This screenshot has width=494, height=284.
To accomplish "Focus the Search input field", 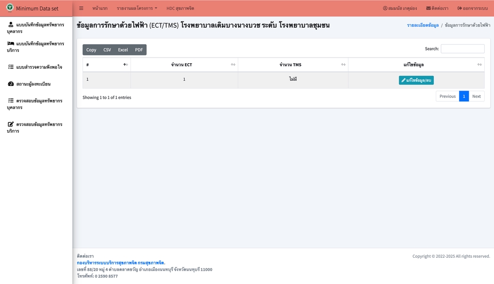I will point(463,49).
